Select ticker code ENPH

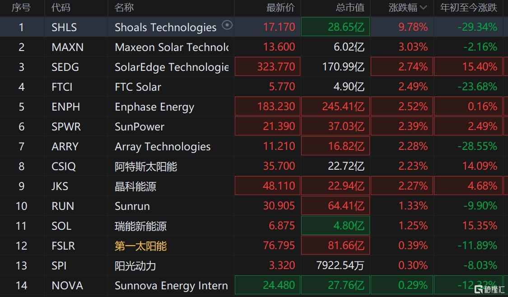[66, 107]
